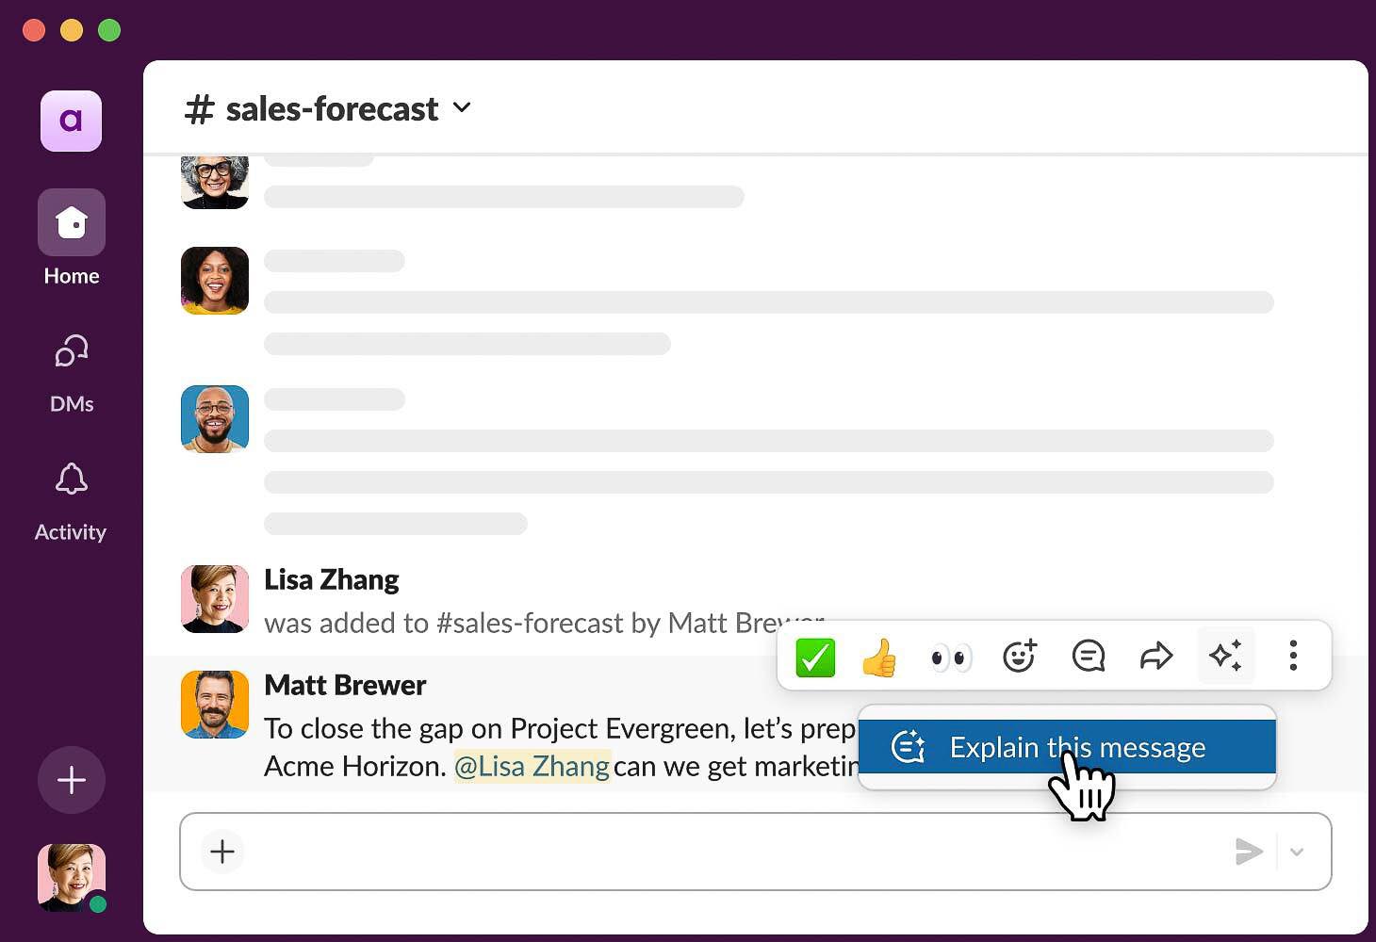1376x942 pixels.
Task: Open the sales-forecast channel dropdown
Action: (462, 108)
